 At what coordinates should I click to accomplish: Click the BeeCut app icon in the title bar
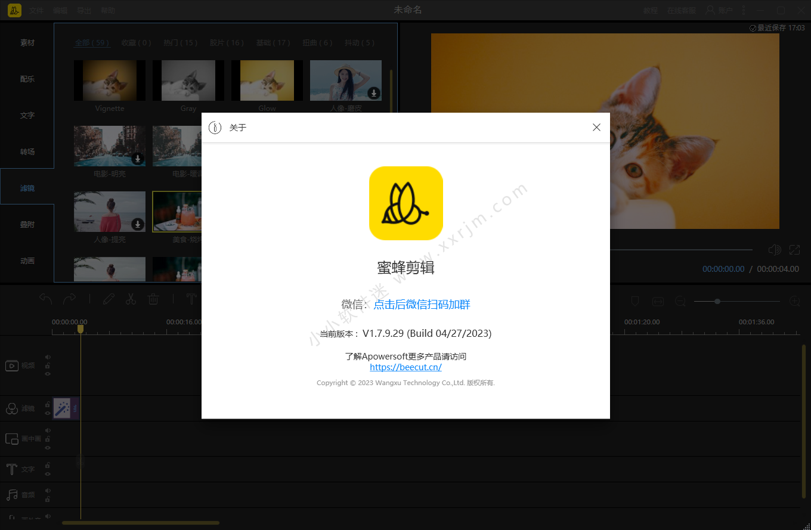(x=15, y=11)
